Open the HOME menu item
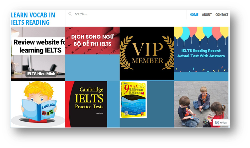 (194, 15)
